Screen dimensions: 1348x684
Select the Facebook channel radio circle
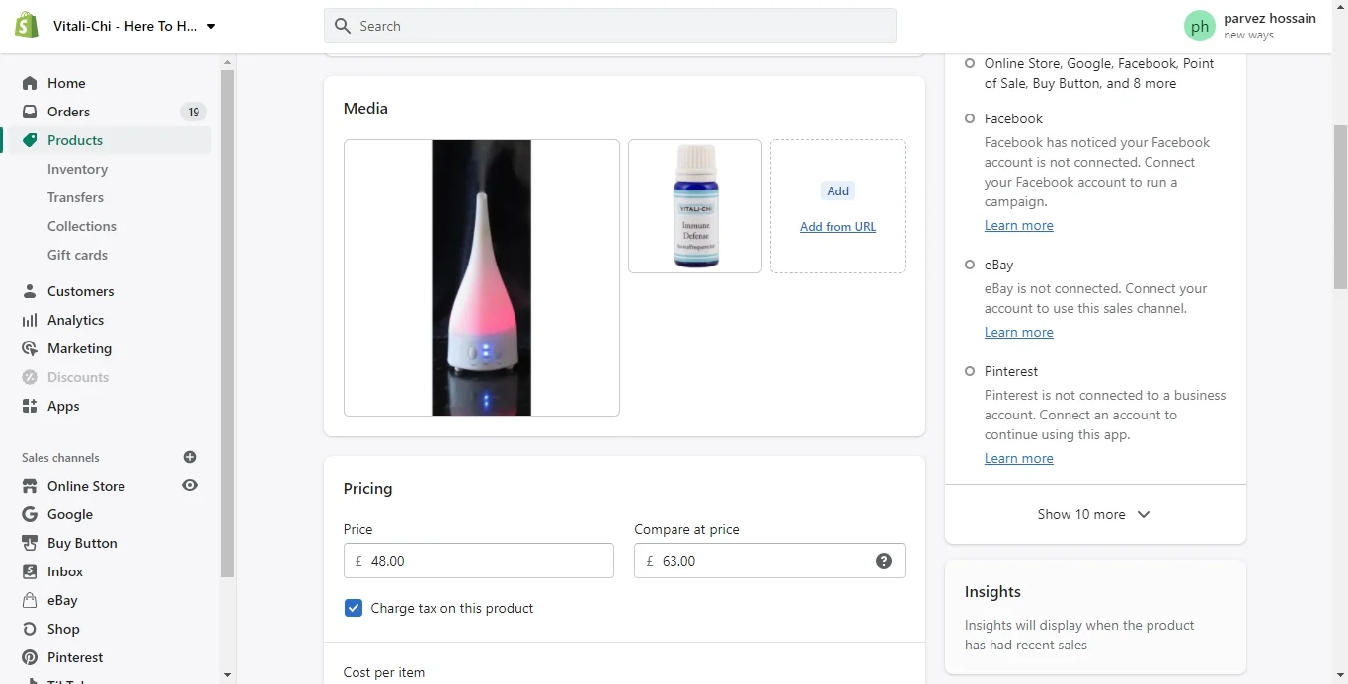(x=970, y=118)
